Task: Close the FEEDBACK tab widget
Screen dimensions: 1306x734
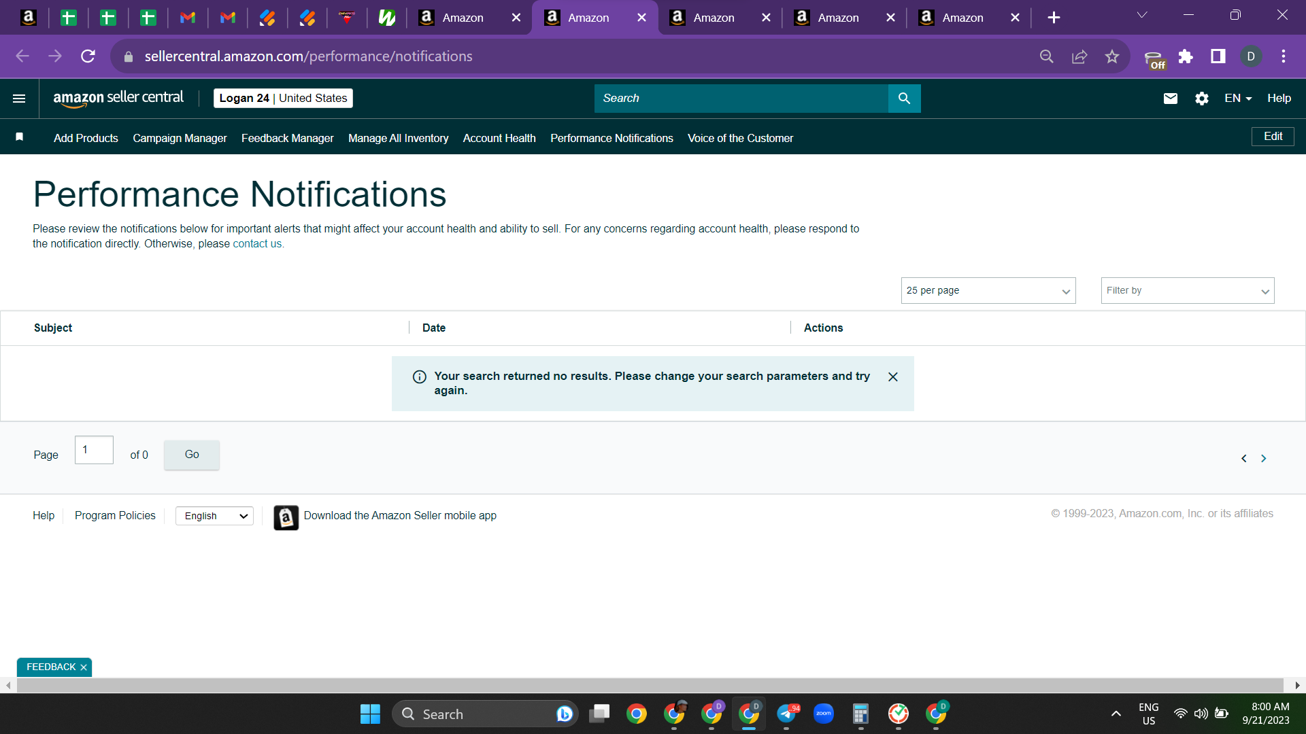Action: [x=84, y=667]
